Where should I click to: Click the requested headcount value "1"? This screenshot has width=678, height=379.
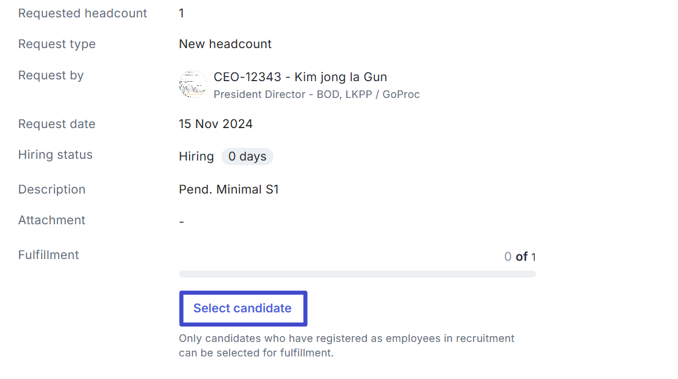181,13
